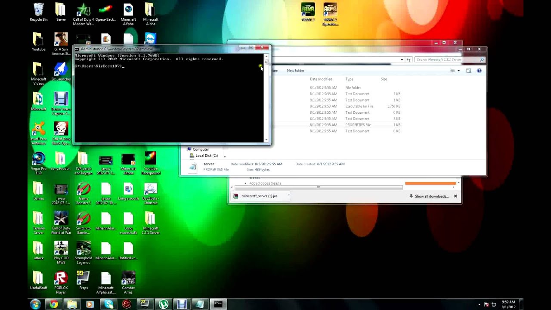Viewport: 551px width, 310px height.
Task: Open the GTA San Andreas shortcut
Action: (x=61, y=44)
